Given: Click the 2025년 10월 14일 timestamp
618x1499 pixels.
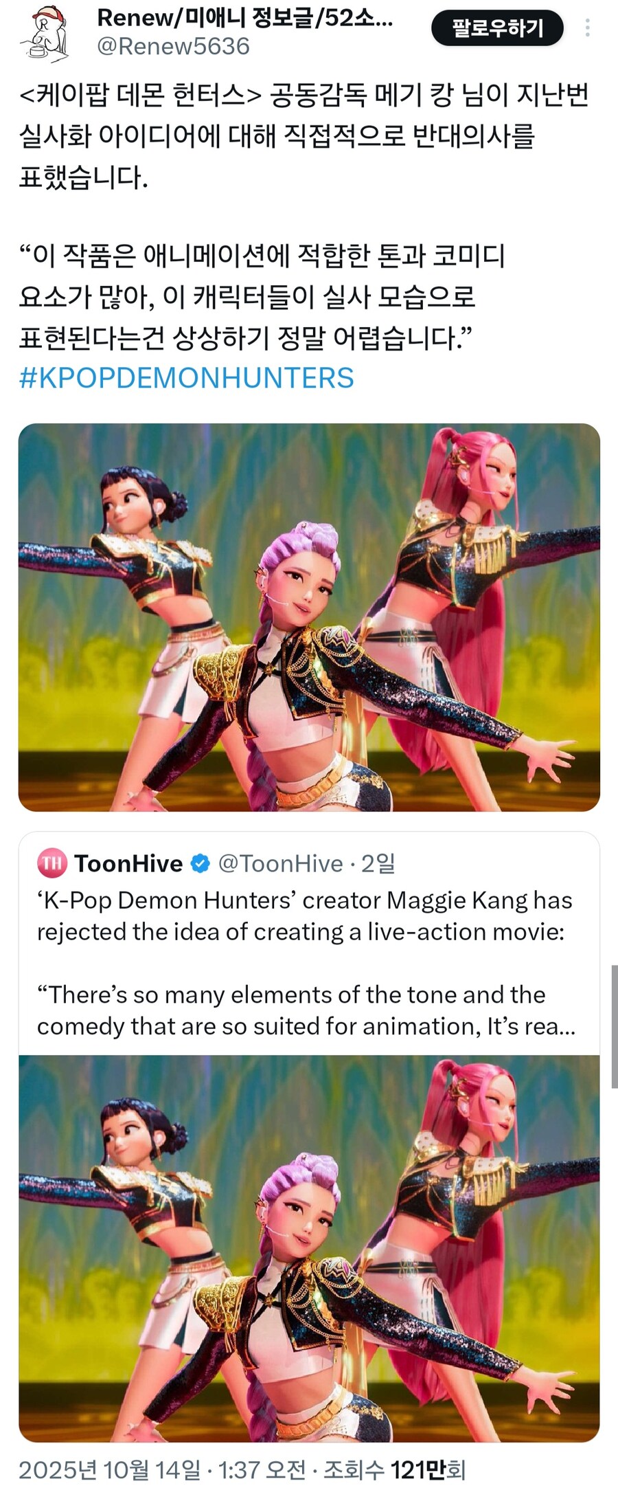Looking at the screenshot, I should 110,1470.
